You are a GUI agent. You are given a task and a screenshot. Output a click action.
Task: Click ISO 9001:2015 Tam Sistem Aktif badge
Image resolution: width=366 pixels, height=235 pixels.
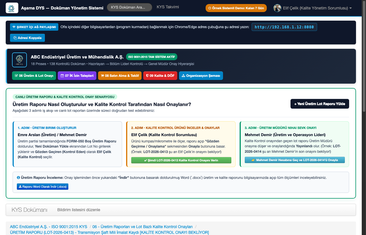pos(152,57)
